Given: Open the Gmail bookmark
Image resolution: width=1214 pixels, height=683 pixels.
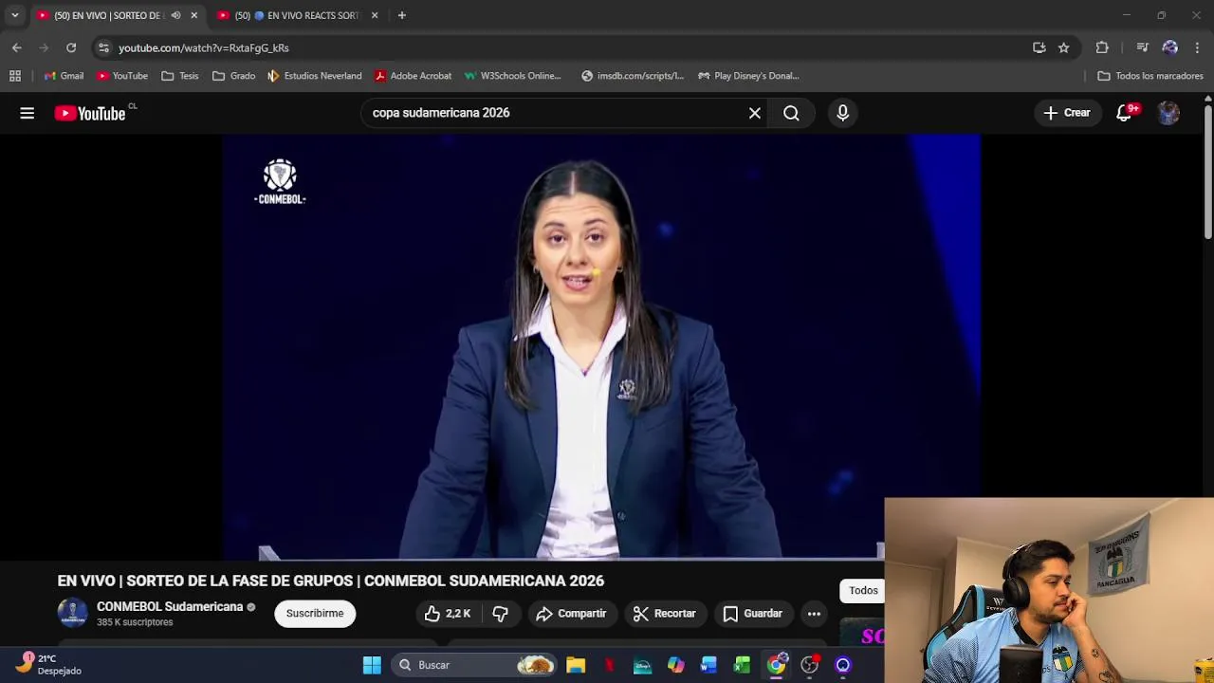Looking at the screenshot, I should 64,76.
